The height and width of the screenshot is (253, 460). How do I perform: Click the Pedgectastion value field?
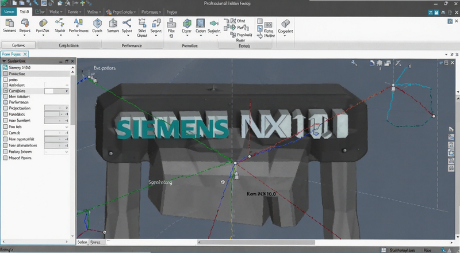(56, 108)
